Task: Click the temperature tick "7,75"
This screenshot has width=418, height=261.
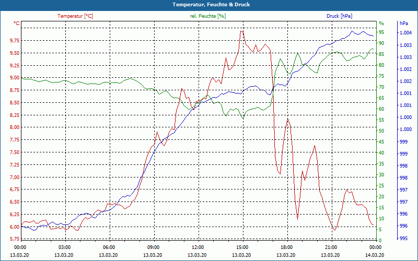Action: tap(15, 140)
